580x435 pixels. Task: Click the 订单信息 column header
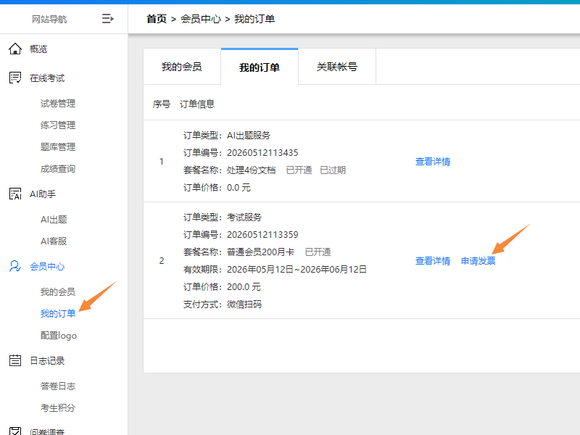pyautogui.click(x=197, y=104)
